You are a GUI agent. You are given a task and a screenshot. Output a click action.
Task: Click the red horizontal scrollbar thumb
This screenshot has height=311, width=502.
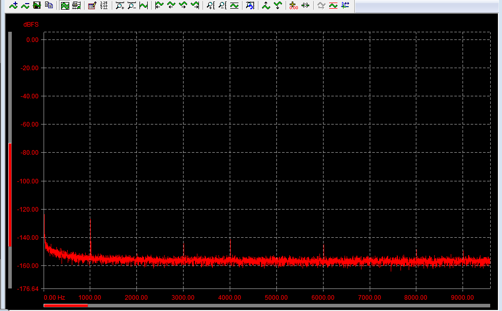[x=66, y=305]
